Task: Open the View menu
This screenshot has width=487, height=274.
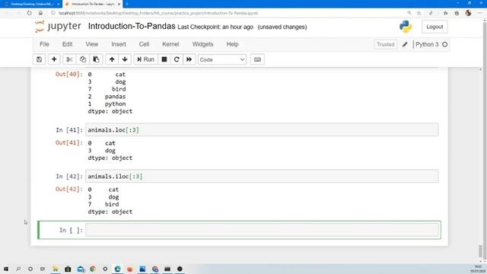Action: 92,44
